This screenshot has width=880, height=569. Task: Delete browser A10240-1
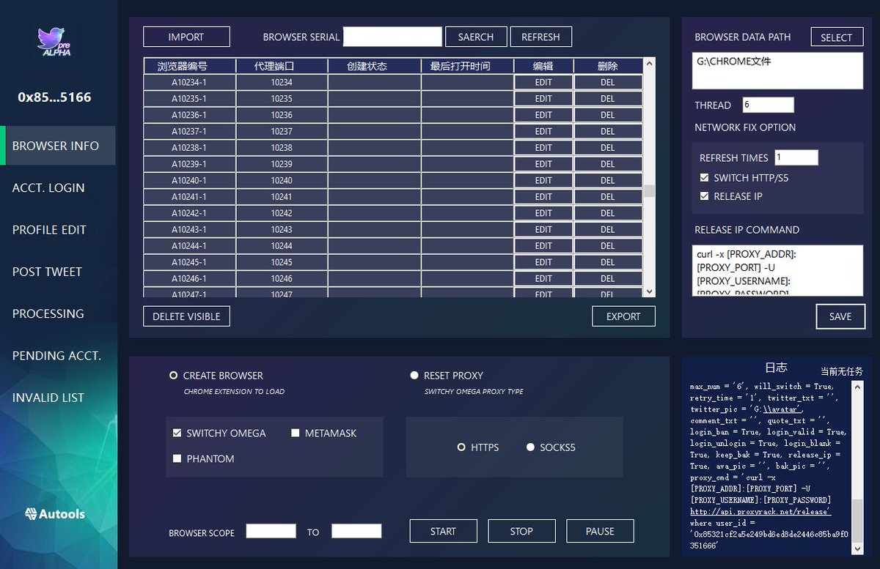[x=608, y=180]
